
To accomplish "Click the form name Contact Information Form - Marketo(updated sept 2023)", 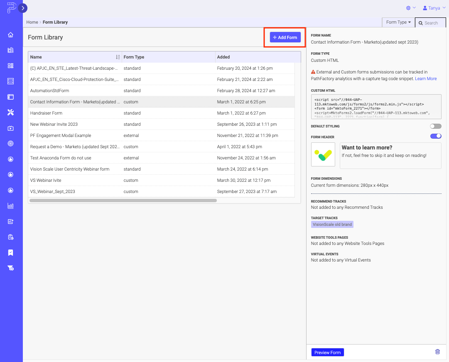I will (x=365, y=42).
